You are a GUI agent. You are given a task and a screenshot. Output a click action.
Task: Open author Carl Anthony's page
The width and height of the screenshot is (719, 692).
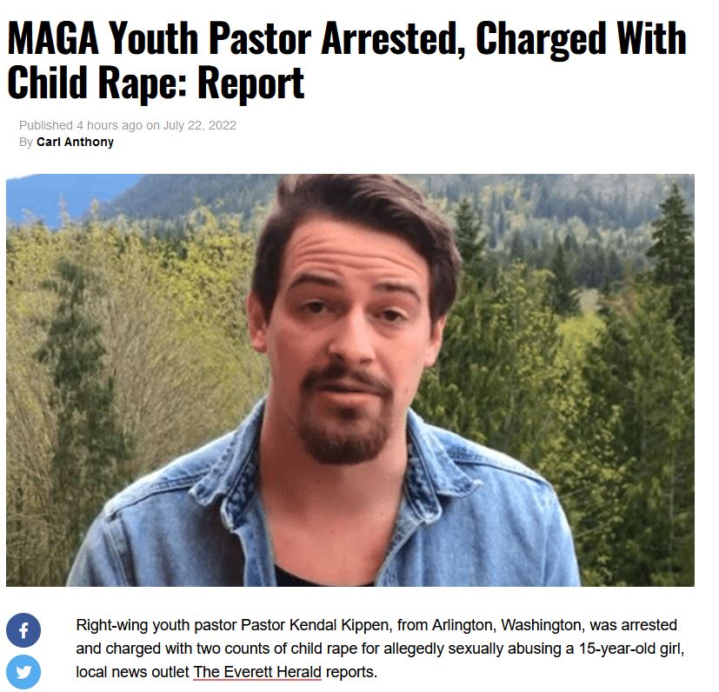point(75,143)
